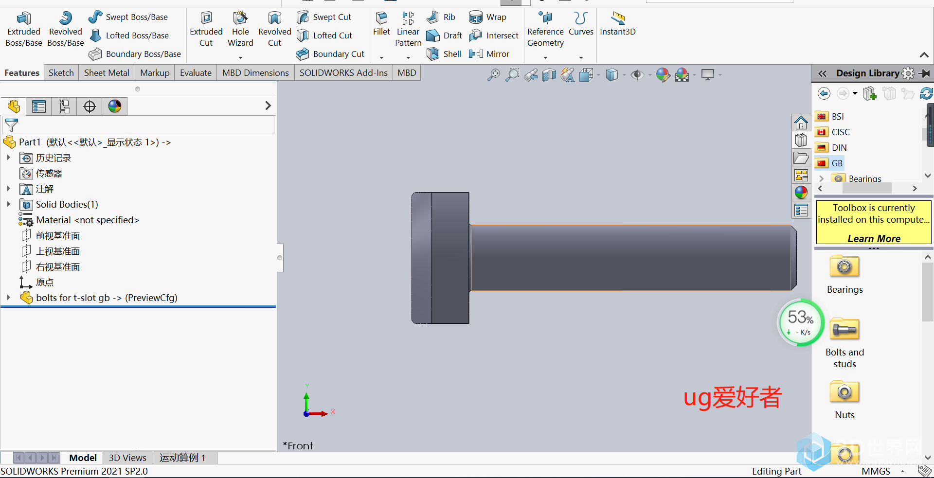Collapse the CommandManager ribbon arrow
This screenshot has height=478, width=934.
924,55
